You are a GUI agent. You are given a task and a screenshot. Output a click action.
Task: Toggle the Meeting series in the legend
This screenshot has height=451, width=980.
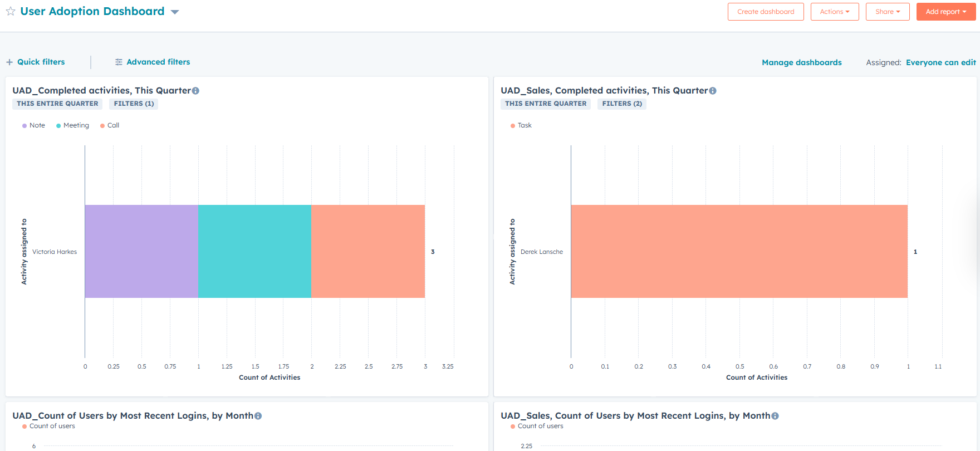73,125
